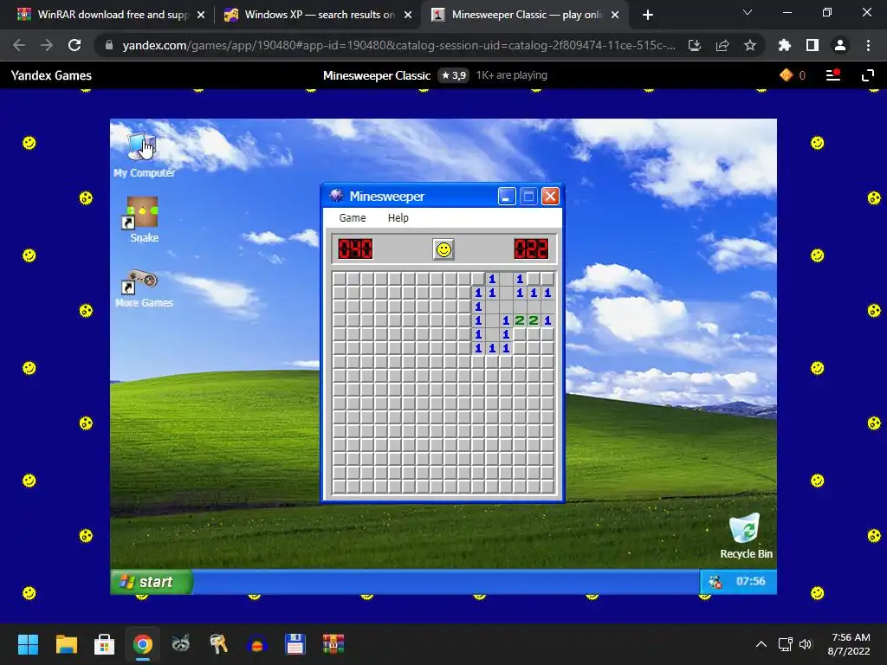Open the Chrome three-dot menu
This screenshot has width=887, height=665.
pos(868,45)
